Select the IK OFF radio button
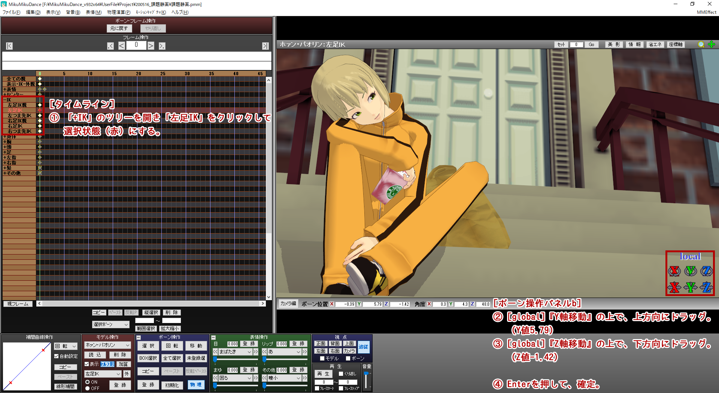Screen dimensions: 719x393 (88, 388)
